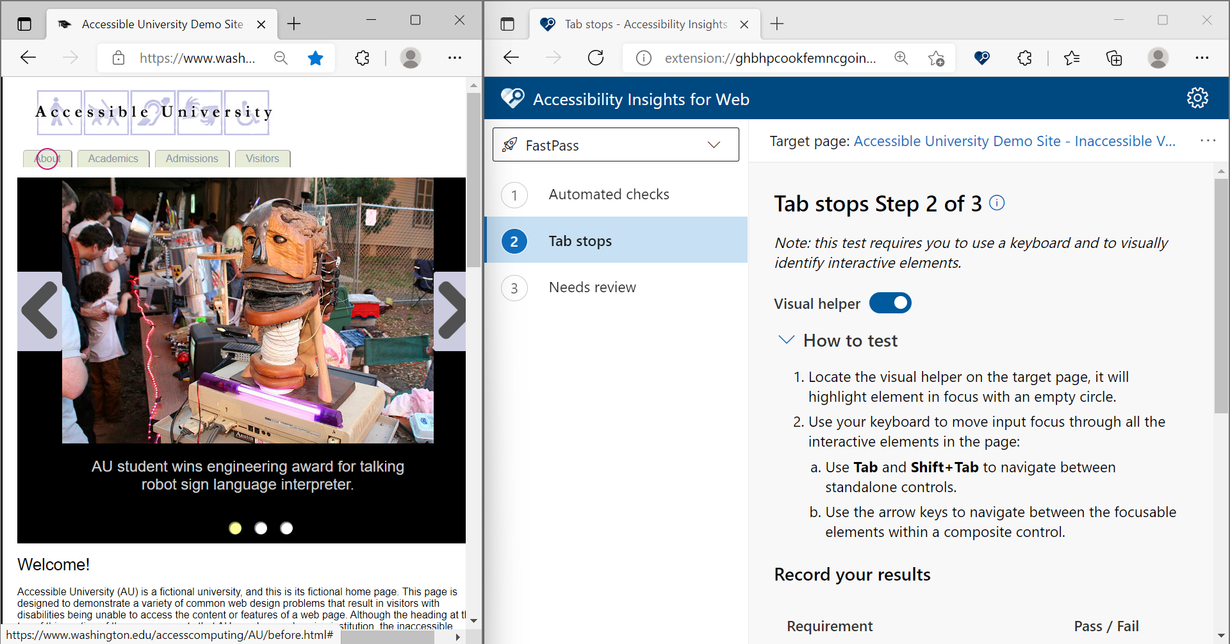Screen dimensions: 1230x644
Task: Open the Academics navigation link
Action: coord(113,159)
